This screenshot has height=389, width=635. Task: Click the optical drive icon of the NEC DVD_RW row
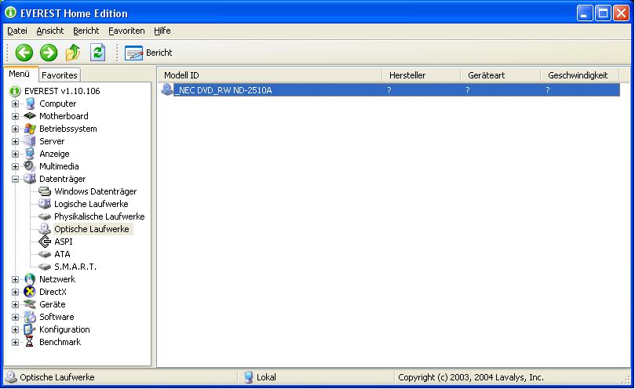tap(167, 89)
